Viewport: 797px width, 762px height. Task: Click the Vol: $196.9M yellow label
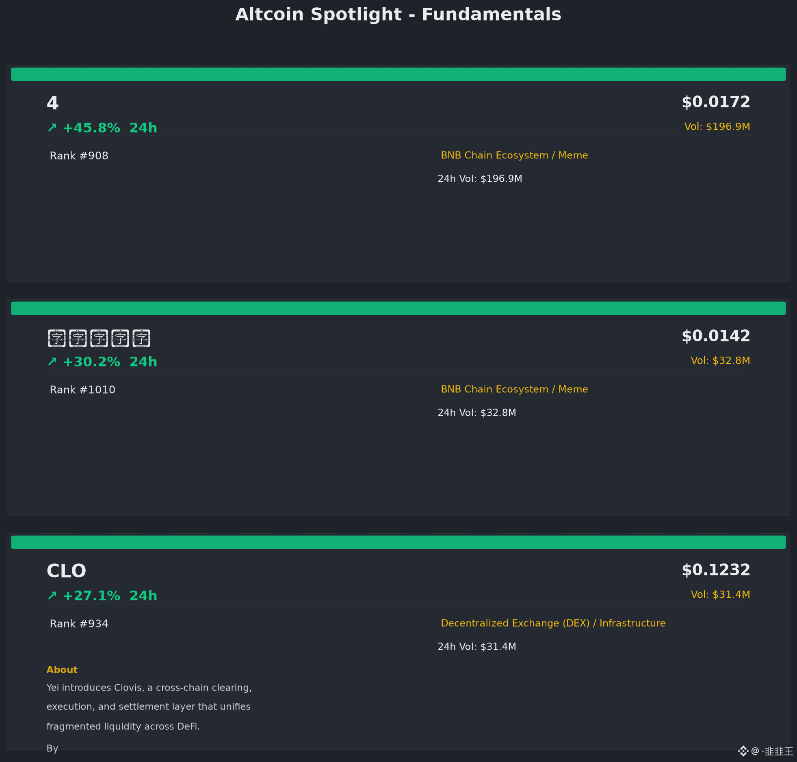point(717,127)
